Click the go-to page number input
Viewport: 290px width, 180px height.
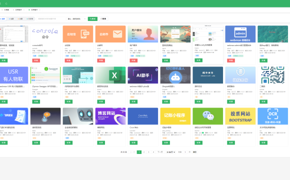point(185,152)
